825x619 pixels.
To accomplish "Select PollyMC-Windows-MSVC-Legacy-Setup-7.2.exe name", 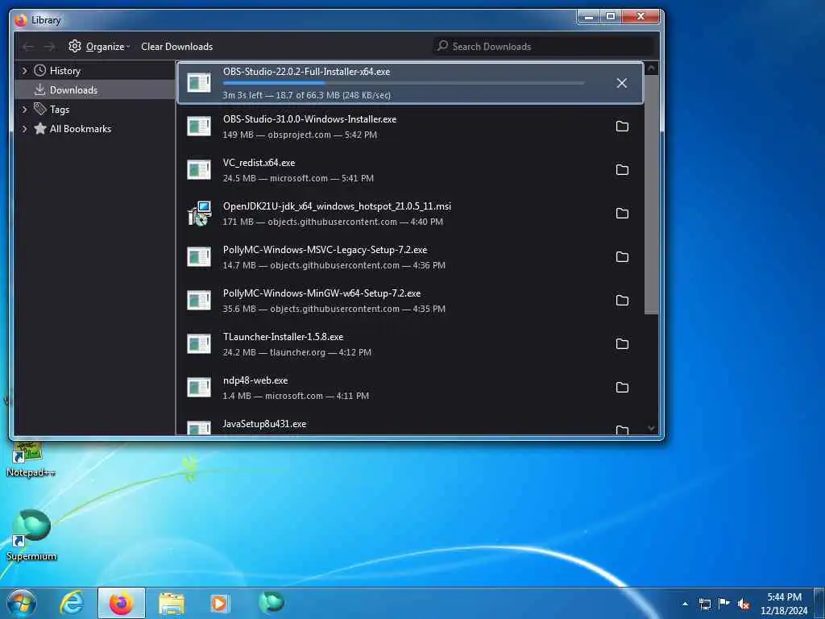I will (x=325, y=250).
